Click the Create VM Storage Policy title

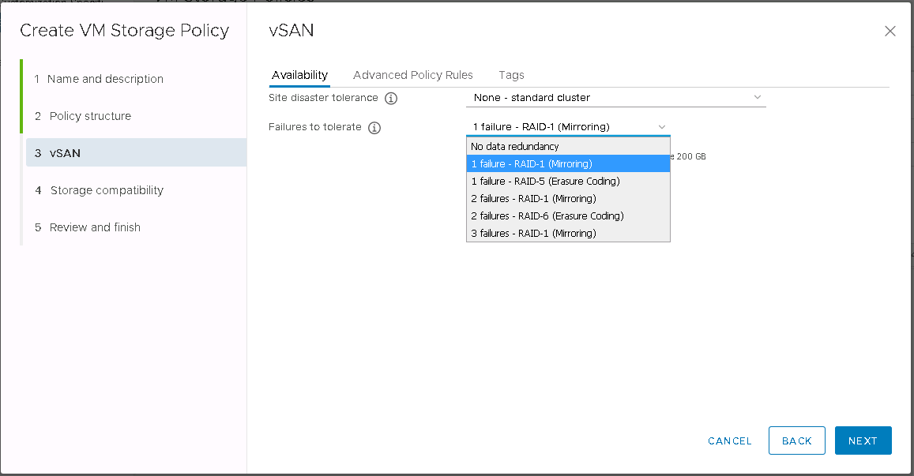125,30
